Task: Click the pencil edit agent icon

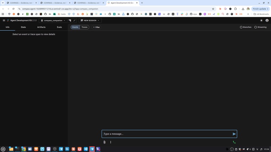Action: [x=74, y=20]
